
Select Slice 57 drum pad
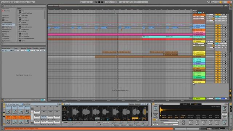[x=37, y=112]
